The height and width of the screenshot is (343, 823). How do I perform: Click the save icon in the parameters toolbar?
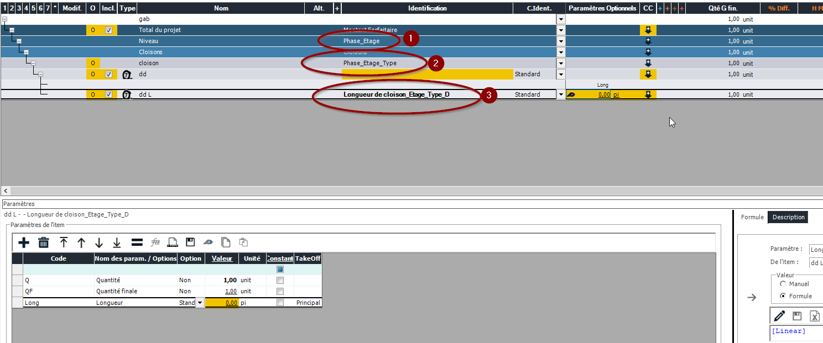coord(190,242)
